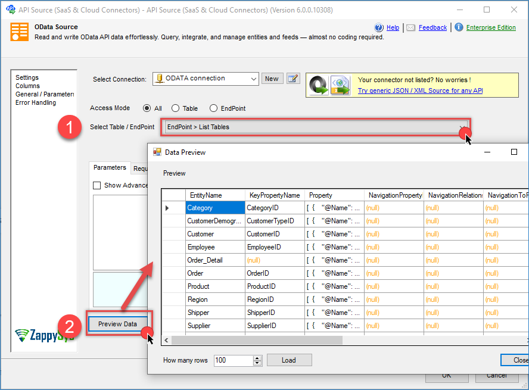This screenshot has width=529, height=390.
Task: Open the ODATA connection dropdown
Action: (x=253, y=79)
